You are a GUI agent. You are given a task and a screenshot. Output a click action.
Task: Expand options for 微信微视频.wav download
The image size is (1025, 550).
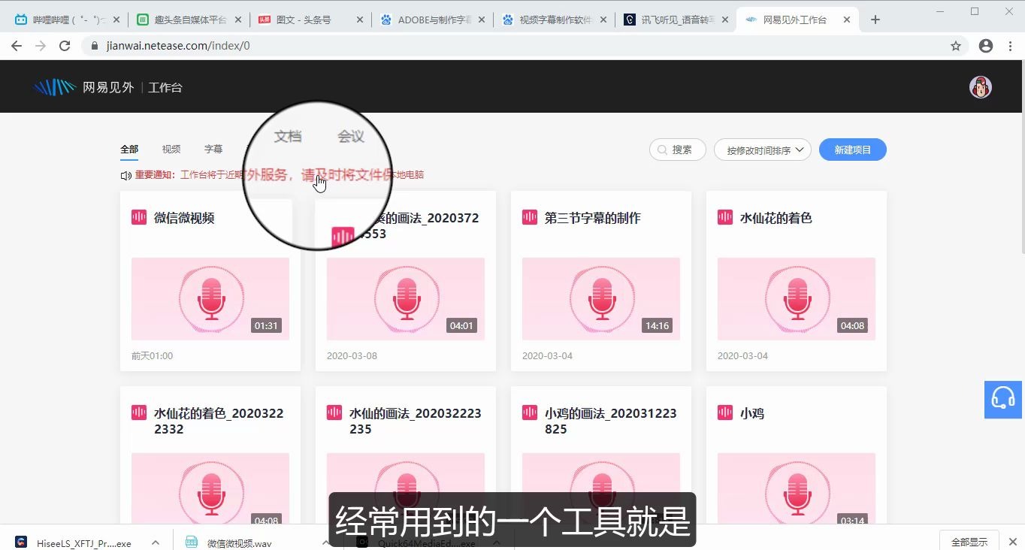(327, 542)
